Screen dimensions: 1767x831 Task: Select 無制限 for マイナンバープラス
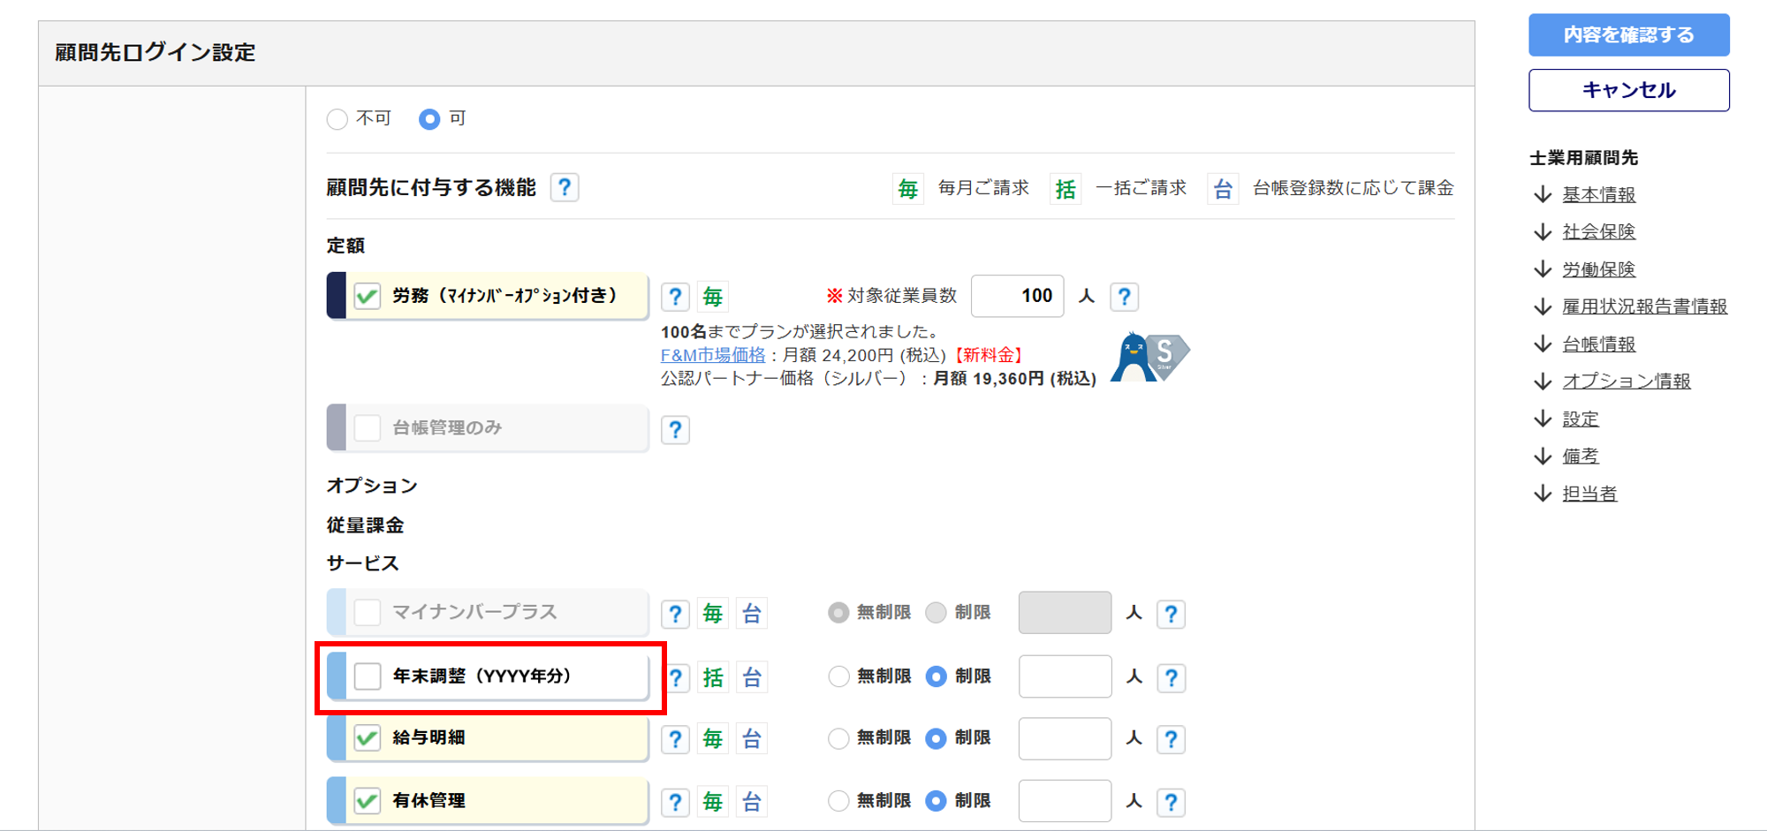(x=838, y=613)
